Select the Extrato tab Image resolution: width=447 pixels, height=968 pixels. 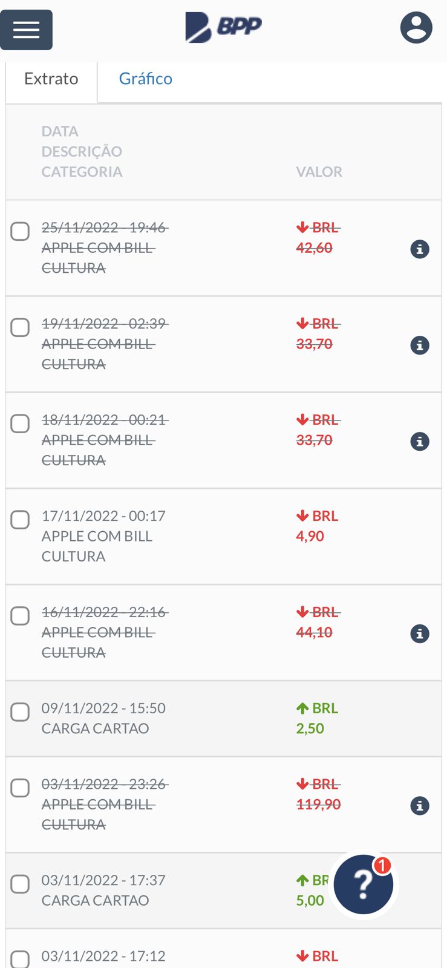[51, 79]
